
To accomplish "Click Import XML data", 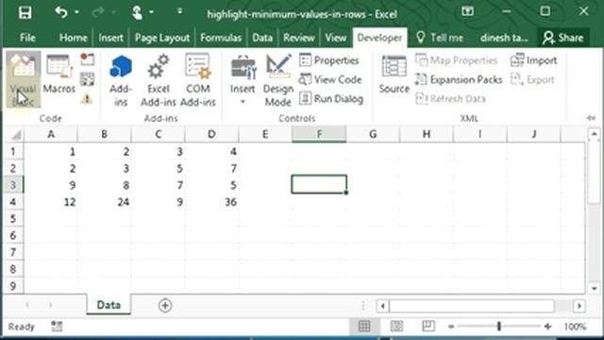I will [534, 60].
